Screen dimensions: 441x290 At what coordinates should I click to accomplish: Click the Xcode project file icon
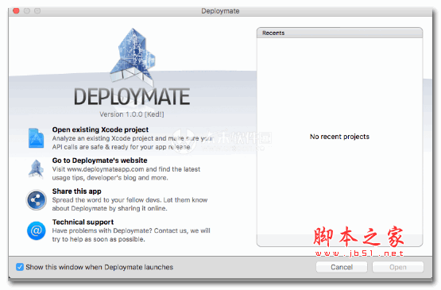coord(36,137)
